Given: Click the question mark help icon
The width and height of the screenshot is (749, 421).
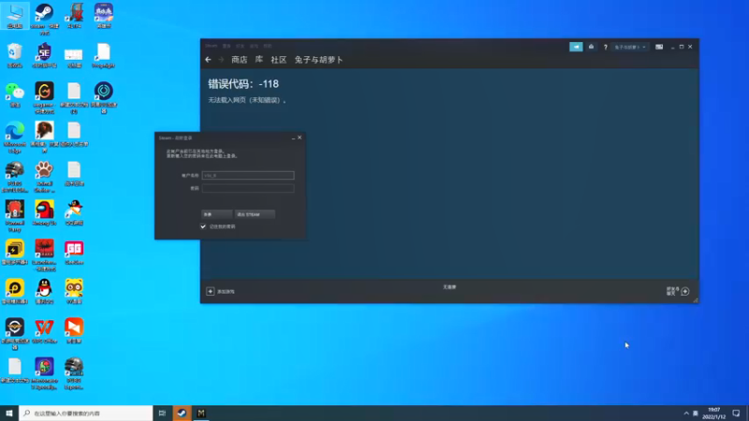Looking at the screenshot, I should point(605,47).
